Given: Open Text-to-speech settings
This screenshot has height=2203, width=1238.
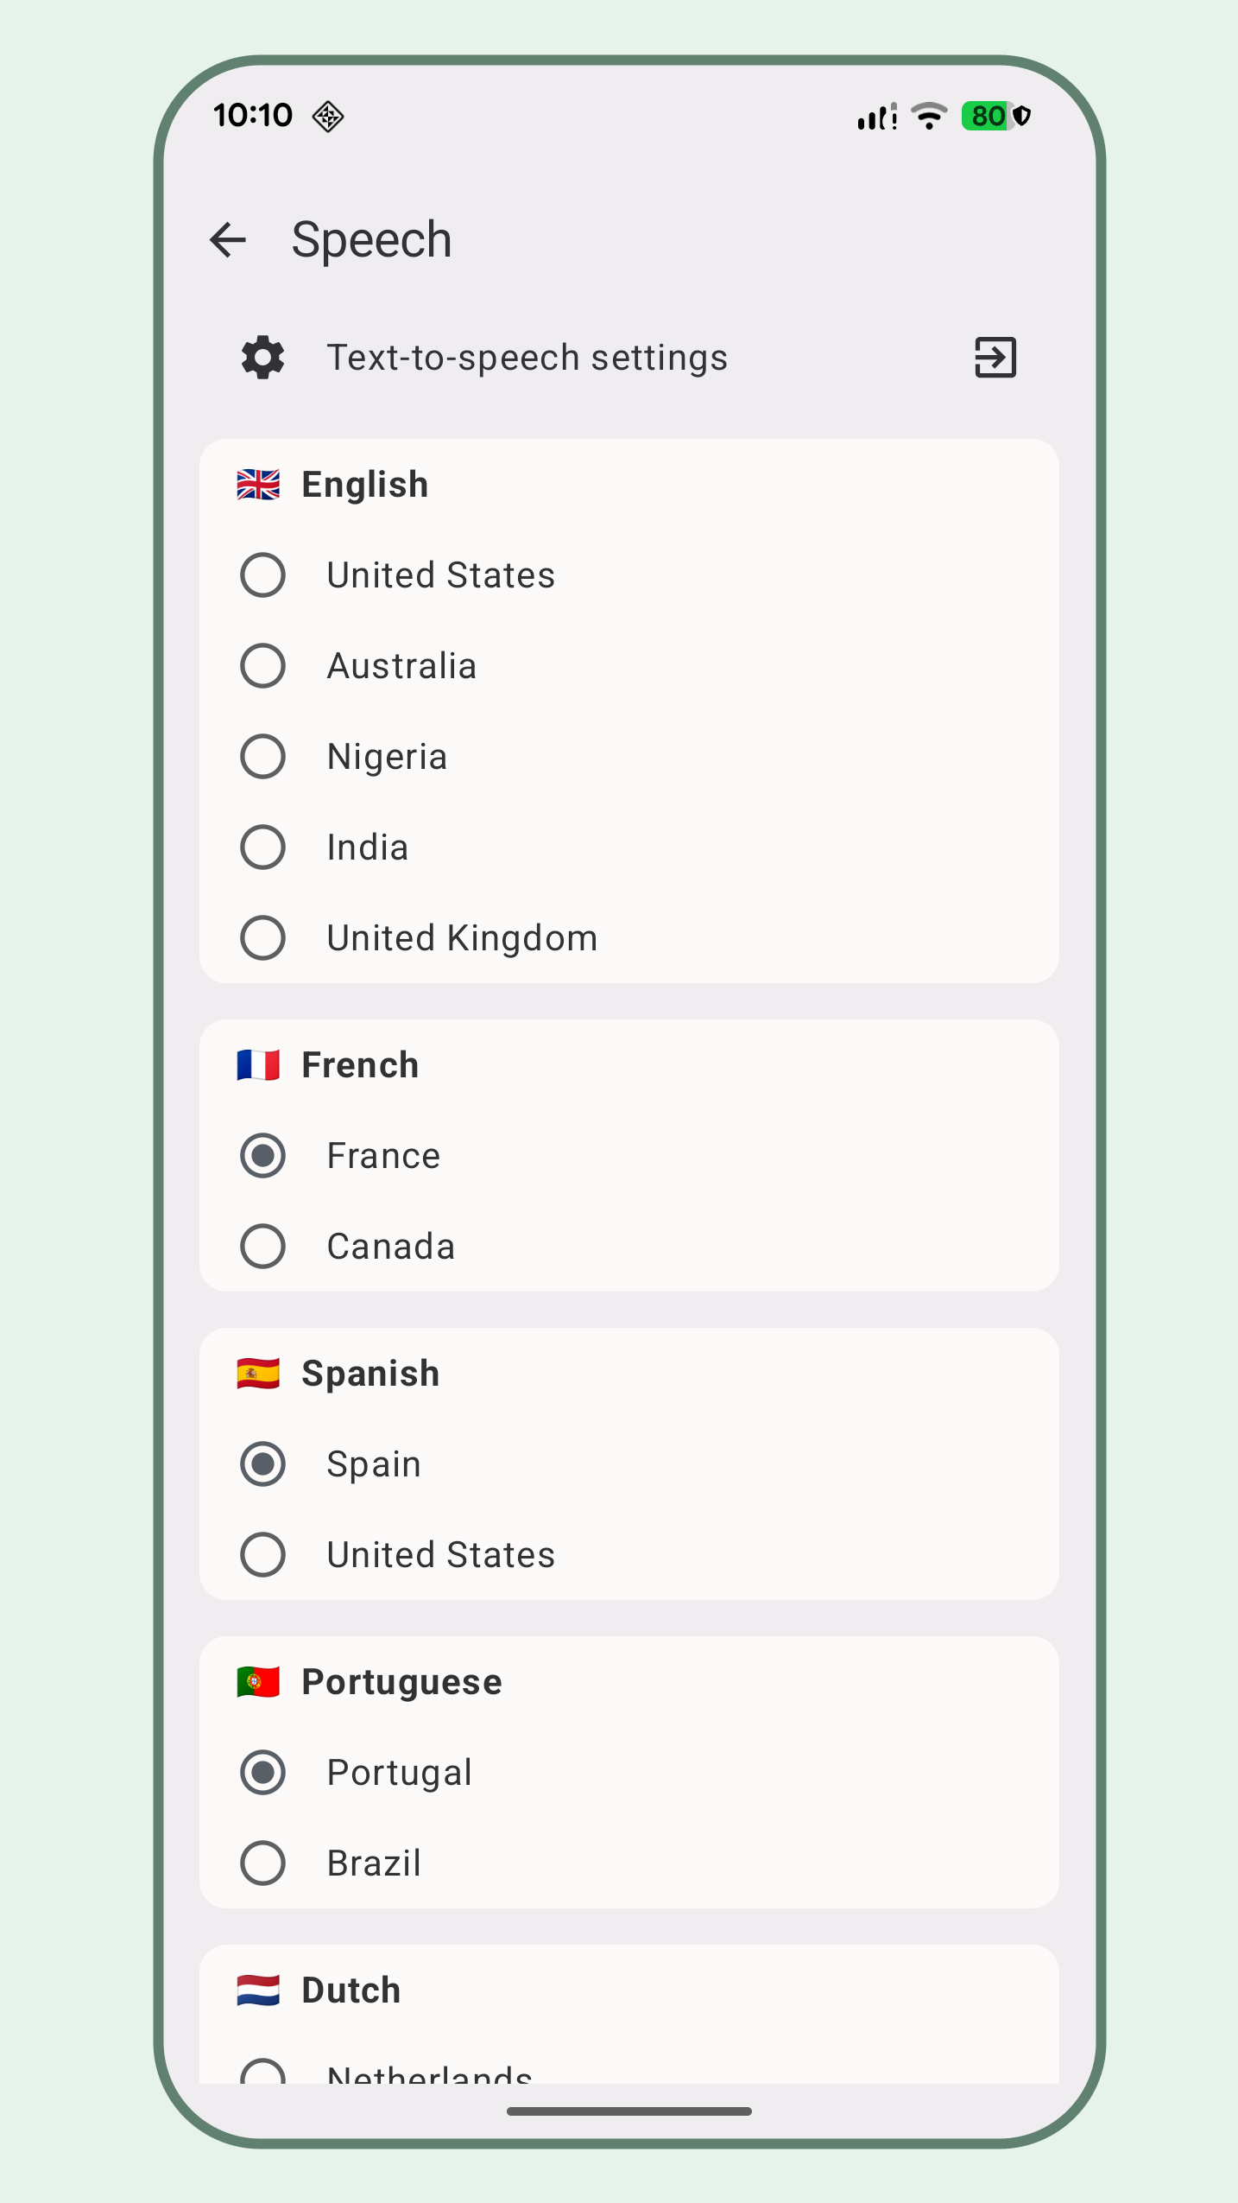Looking at the screenshot, I should coord(527,358).
